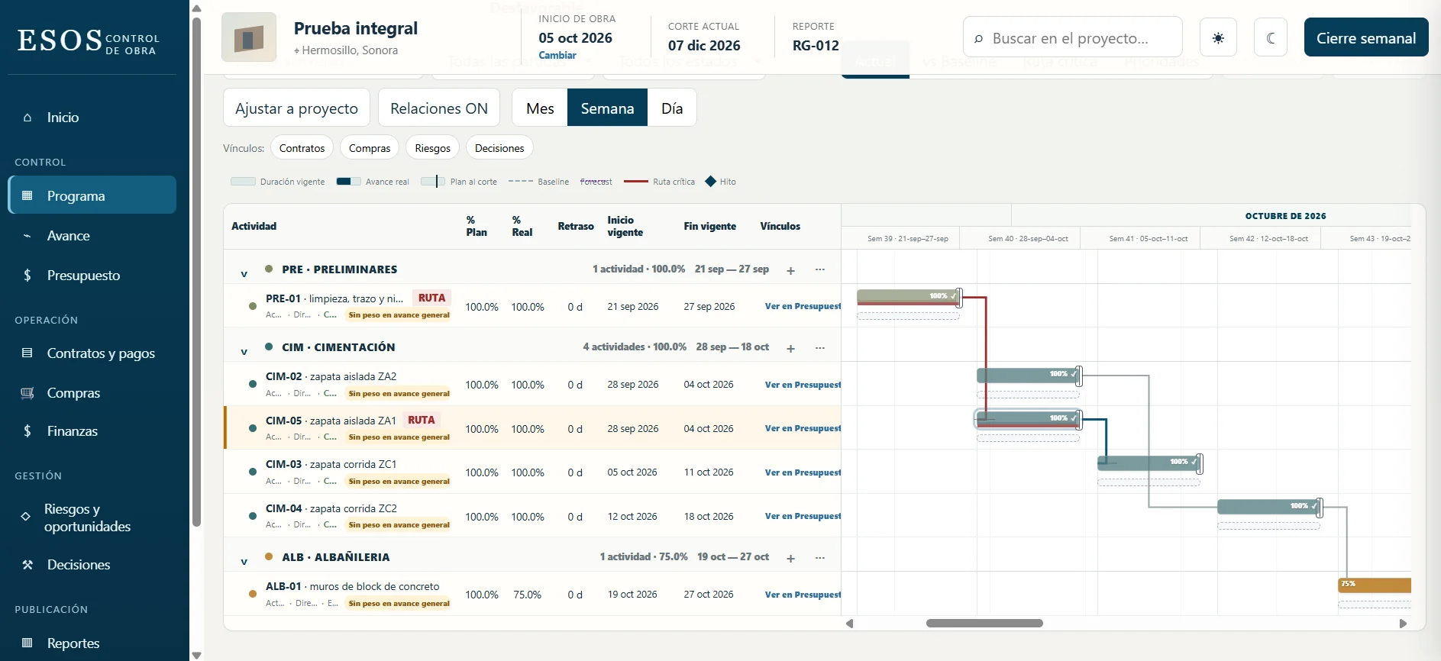Click the Cierre semanal button
The width and height of the screenshot is (1441, 661).
click(1366, 37)
